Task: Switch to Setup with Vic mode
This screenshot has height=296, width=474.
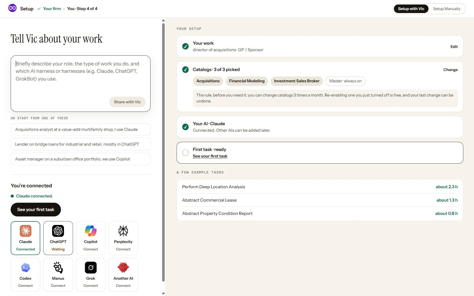Action: (411, 9)
